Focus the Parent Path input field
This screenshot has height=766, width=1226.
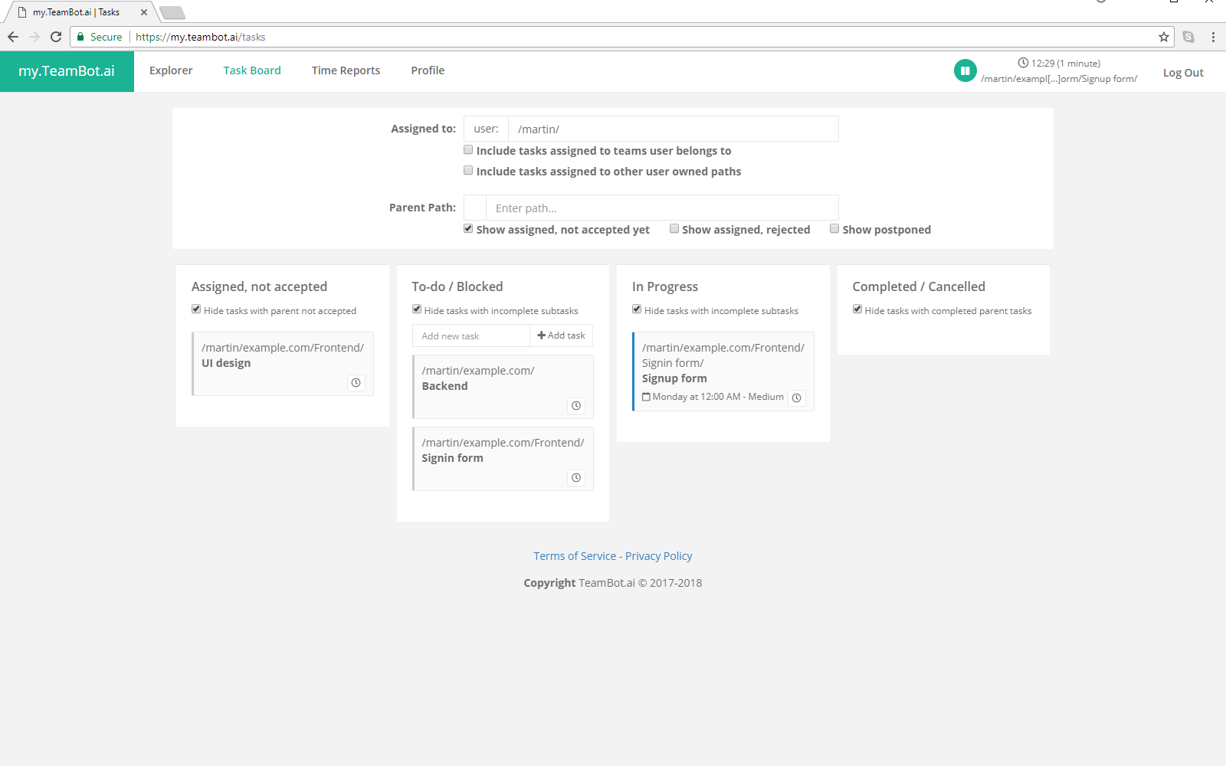pos(661,208)
